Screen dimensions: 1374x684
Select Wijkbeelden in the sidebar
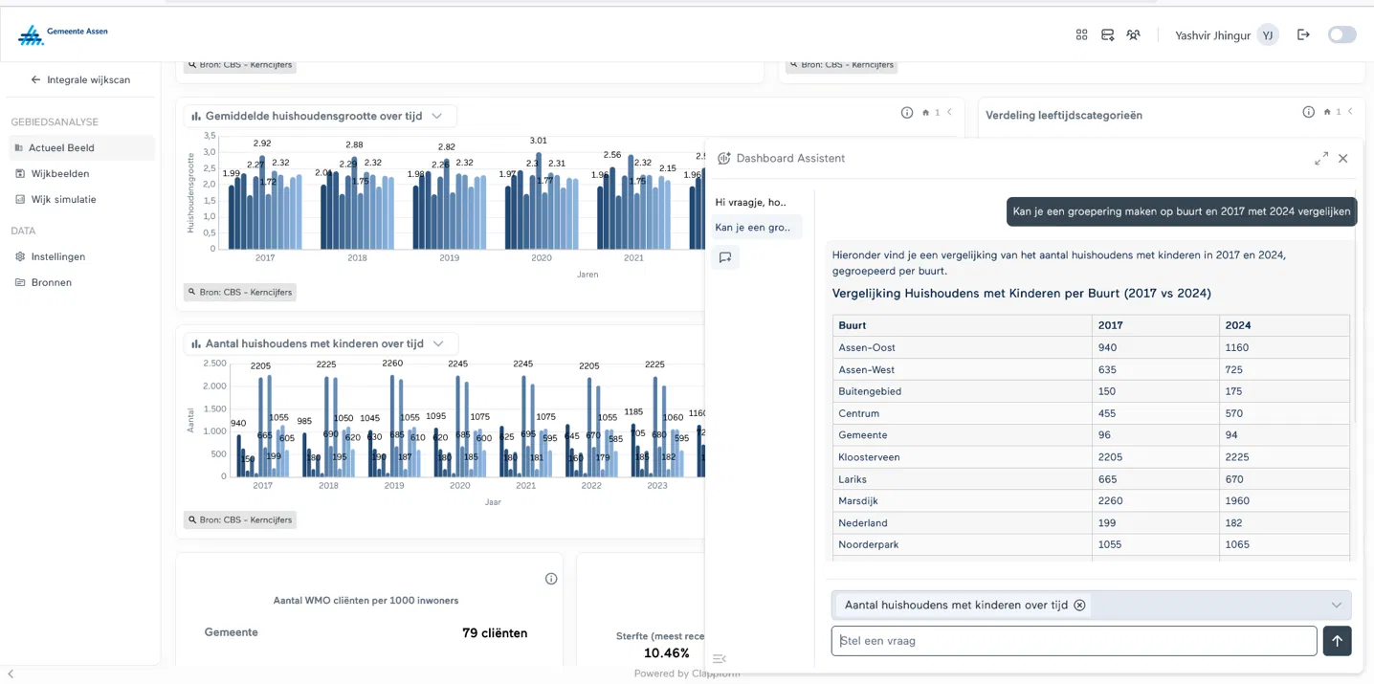point(60,174)
